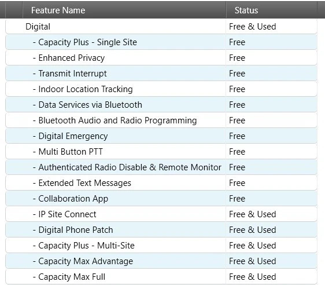Sort by the Status column header
This screenshot has height=285, width=325.
[x=272, y=10]
